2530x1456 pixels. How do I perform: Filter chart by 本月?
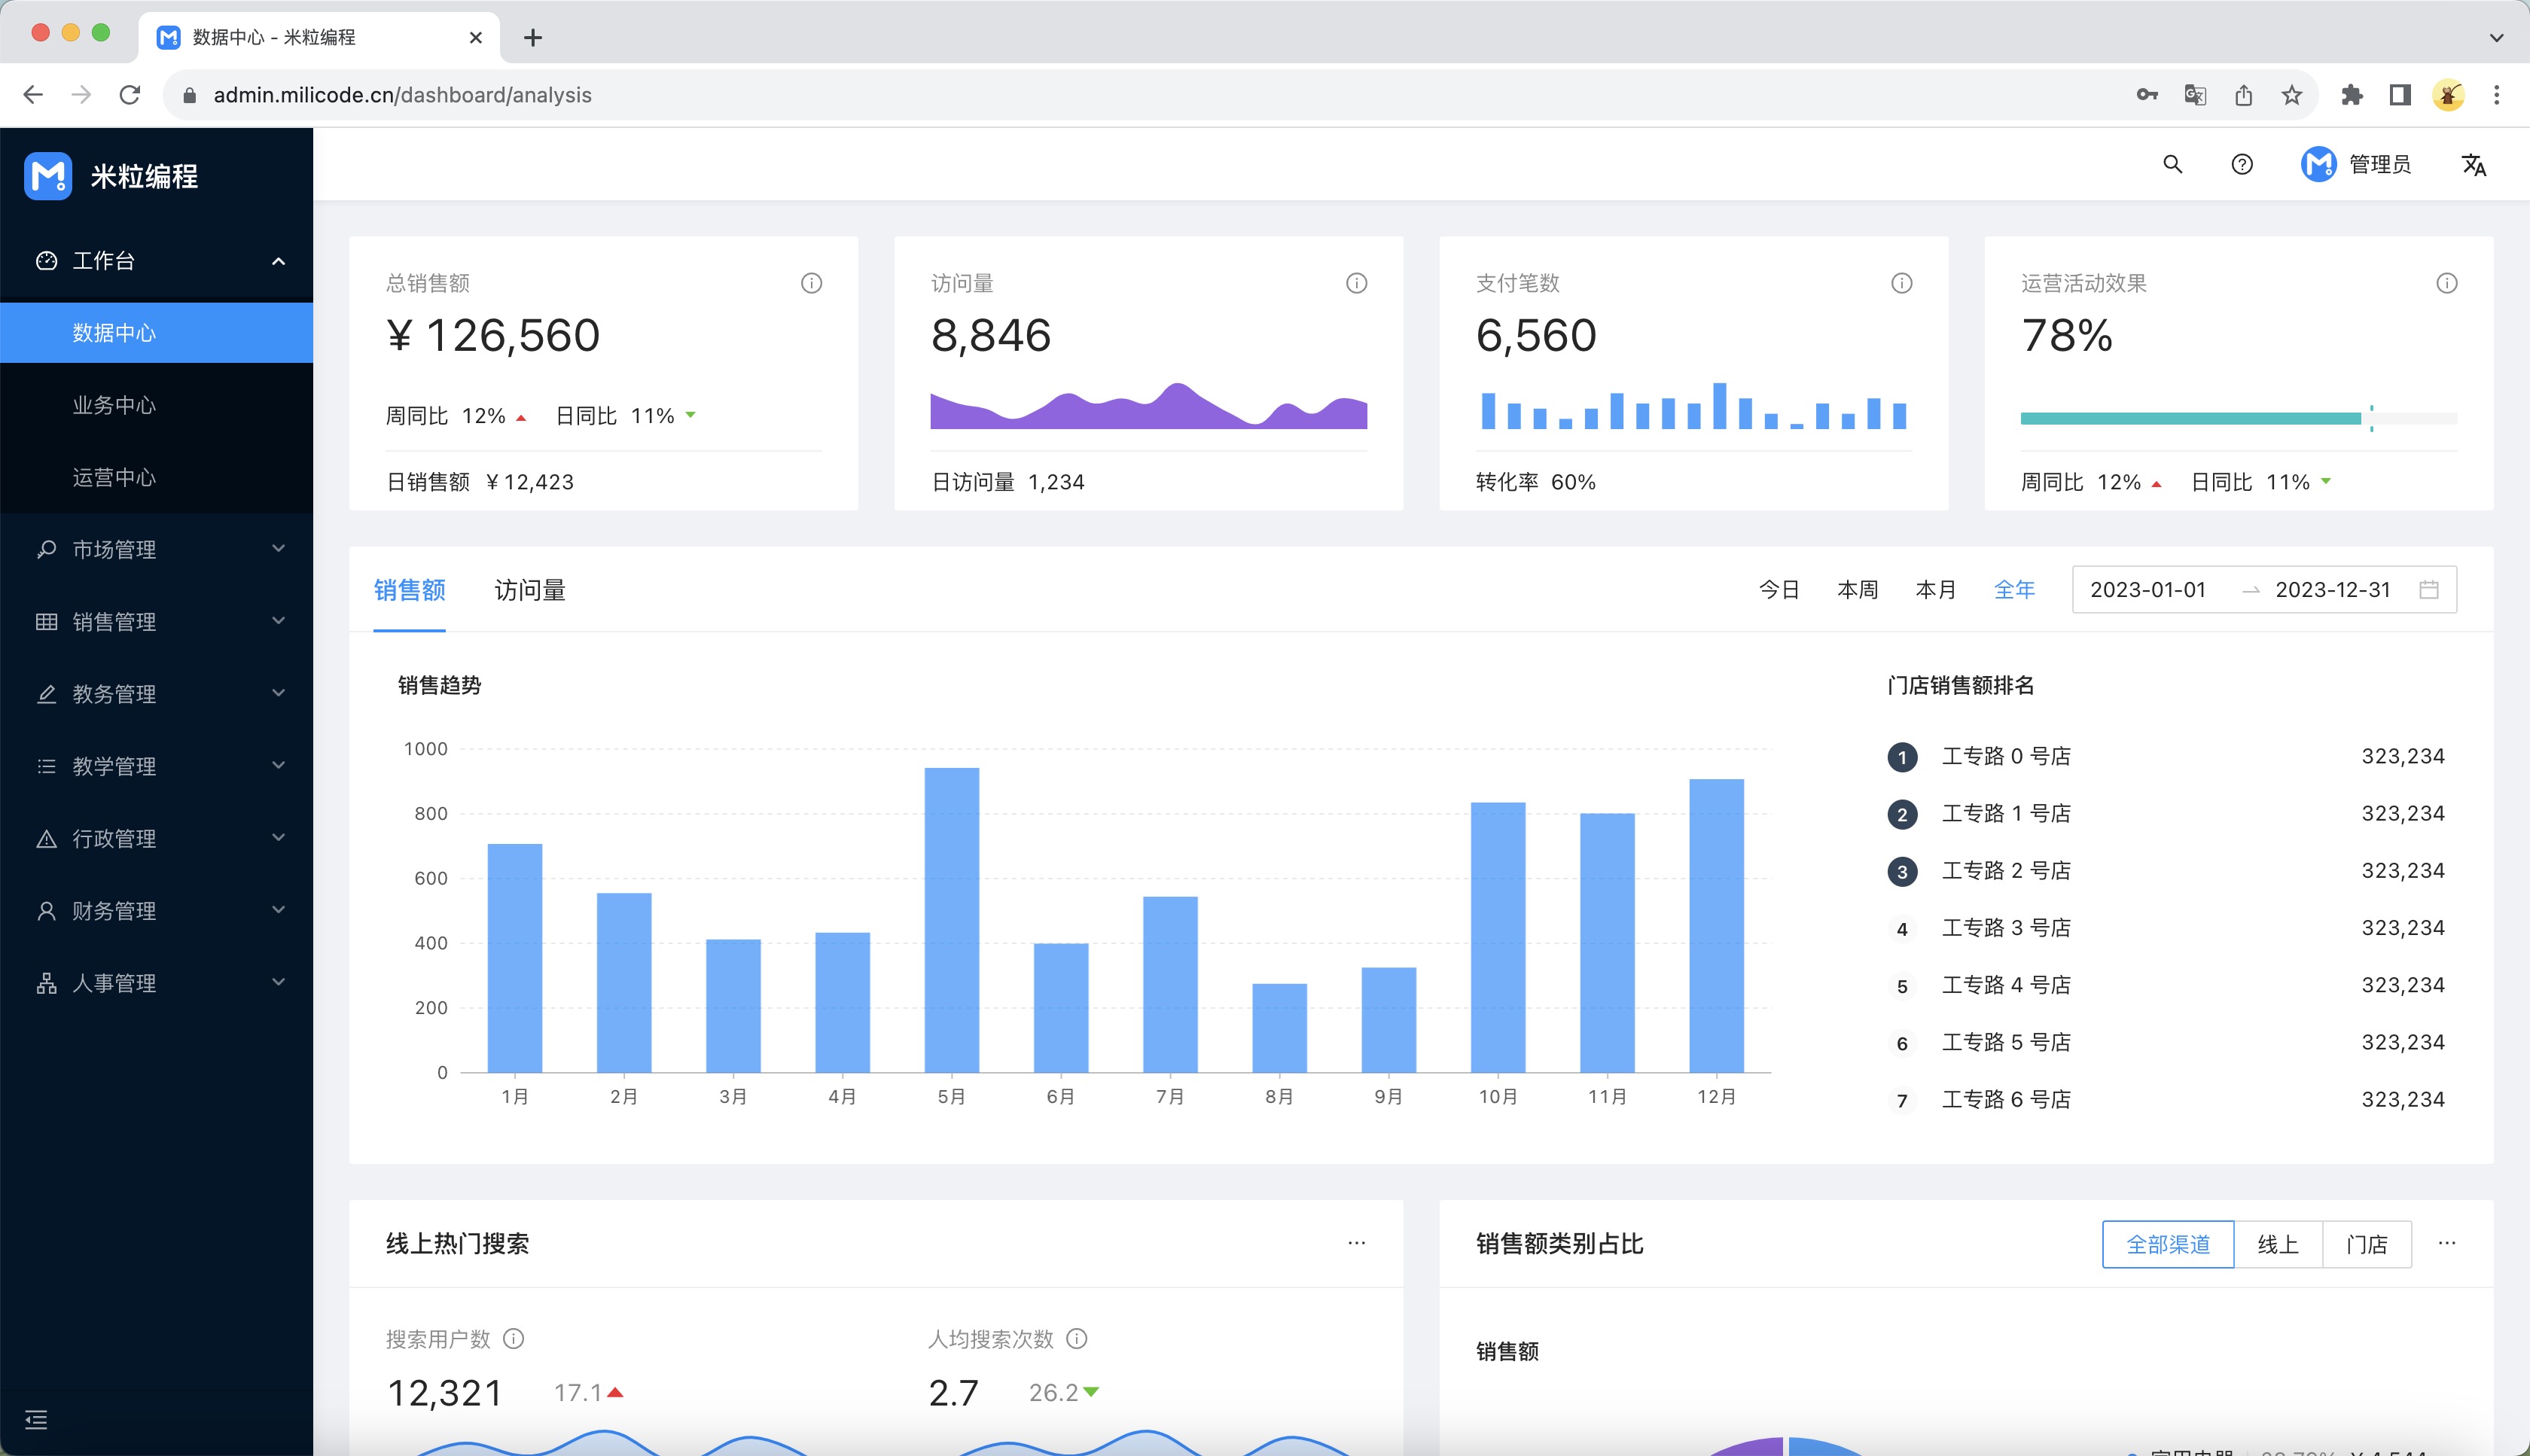[x=1935, y=590]
